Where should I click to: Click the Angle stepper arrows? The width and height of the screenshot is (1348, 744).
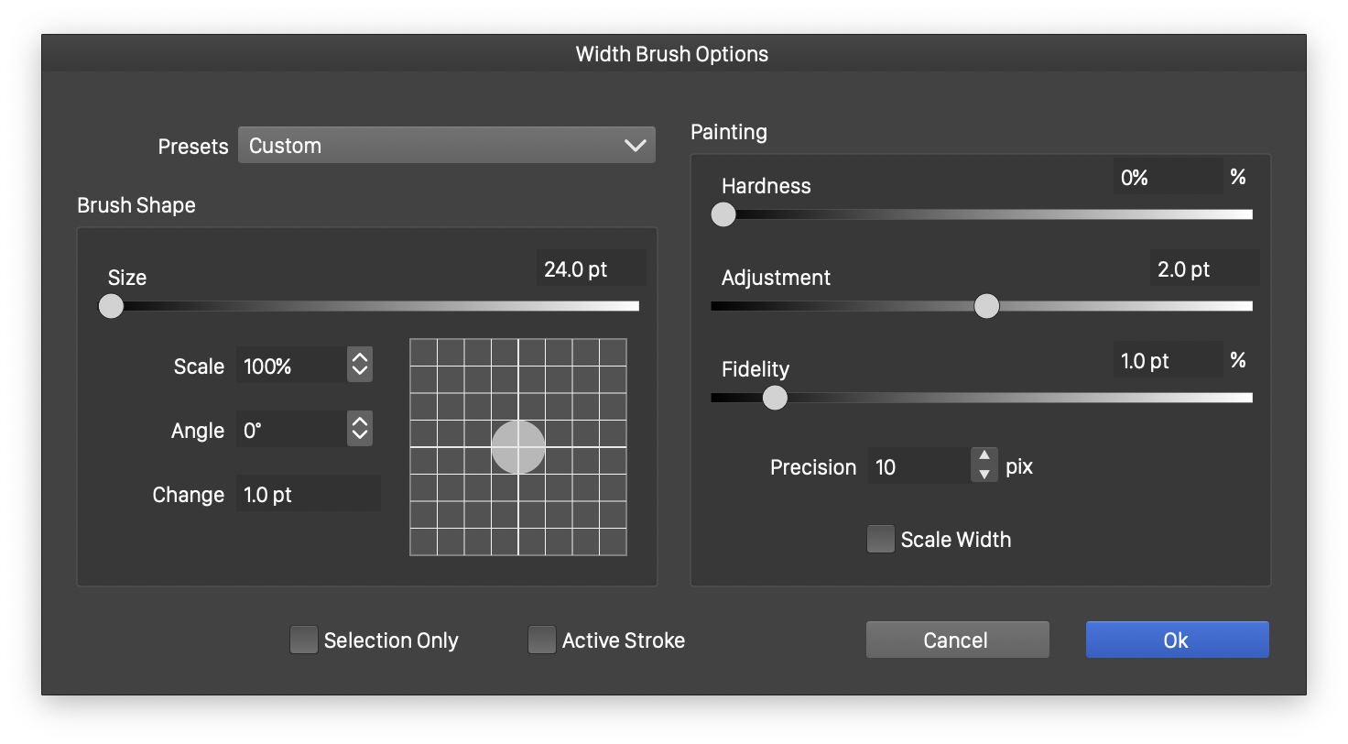[360, 429]
